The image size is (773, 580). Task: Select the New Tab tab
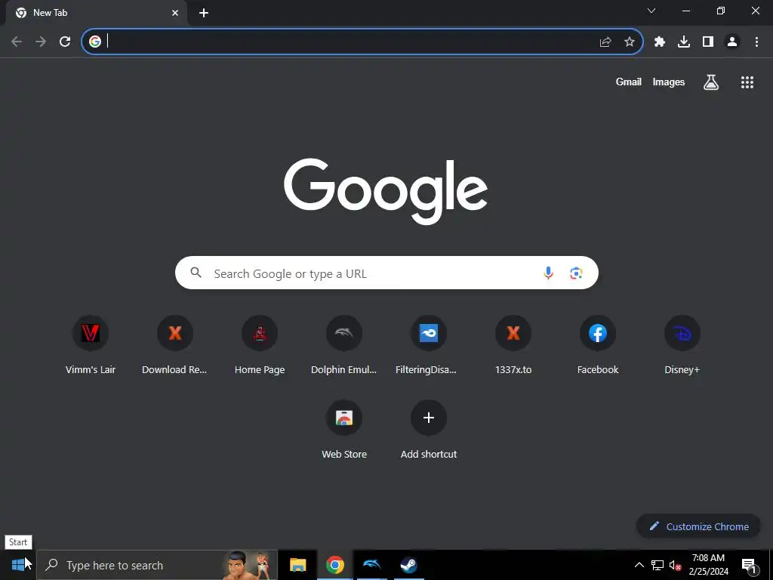pos(96,13)
